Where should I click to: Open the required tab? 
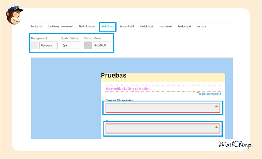coord(165,26)
